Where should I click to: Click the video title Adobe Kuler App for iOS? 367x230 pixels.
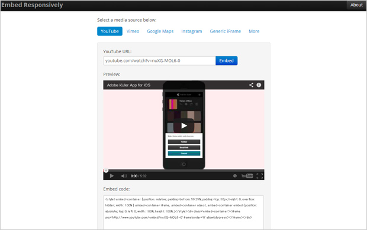click(128, 85)
